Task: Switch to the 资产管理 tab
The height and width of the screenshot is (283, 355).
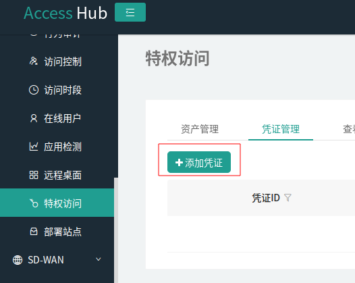Action: point(200,130)
